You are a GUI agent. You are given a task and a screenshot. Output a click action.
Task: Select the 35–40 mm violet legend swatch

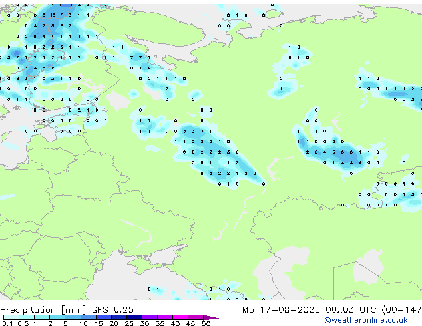165,317
